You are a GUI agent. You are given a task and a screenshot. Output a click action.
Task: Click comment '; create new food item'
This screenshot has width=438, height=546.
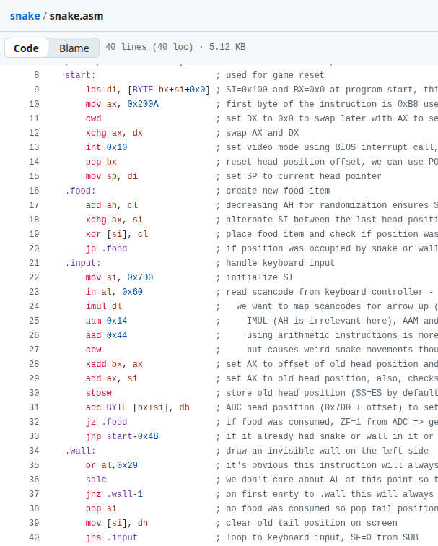pyautogui.click(x=273, y=191)
